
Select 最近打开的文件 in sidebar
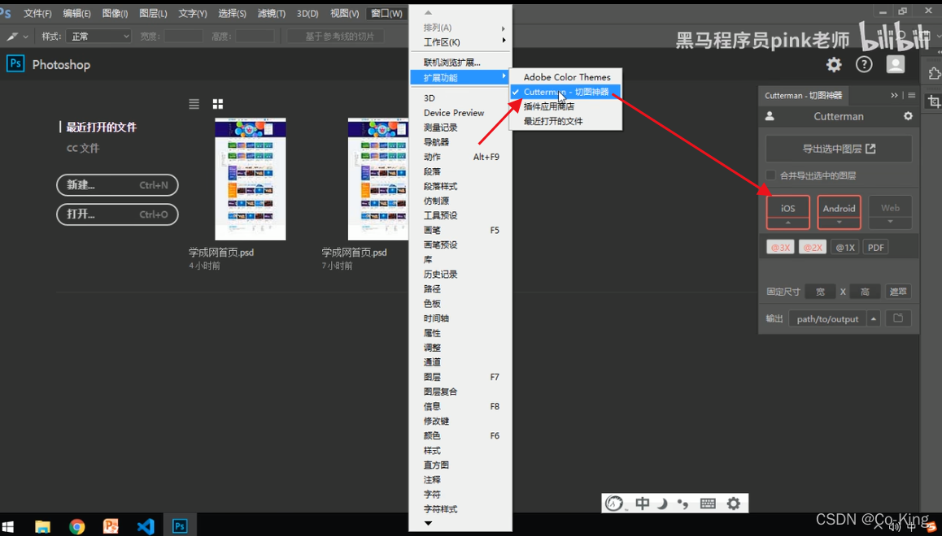pos(102,128)
